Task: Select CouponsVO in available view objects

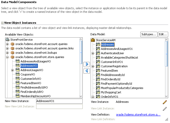Action: point(28,74)
